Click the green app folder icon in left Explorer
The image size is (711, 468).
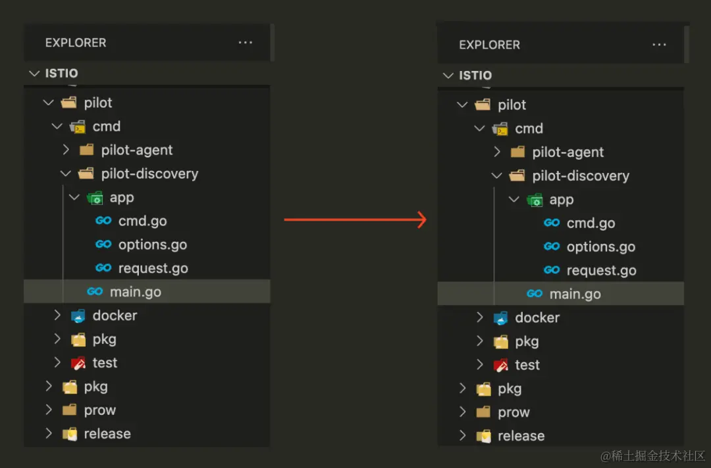coord(95,198)
